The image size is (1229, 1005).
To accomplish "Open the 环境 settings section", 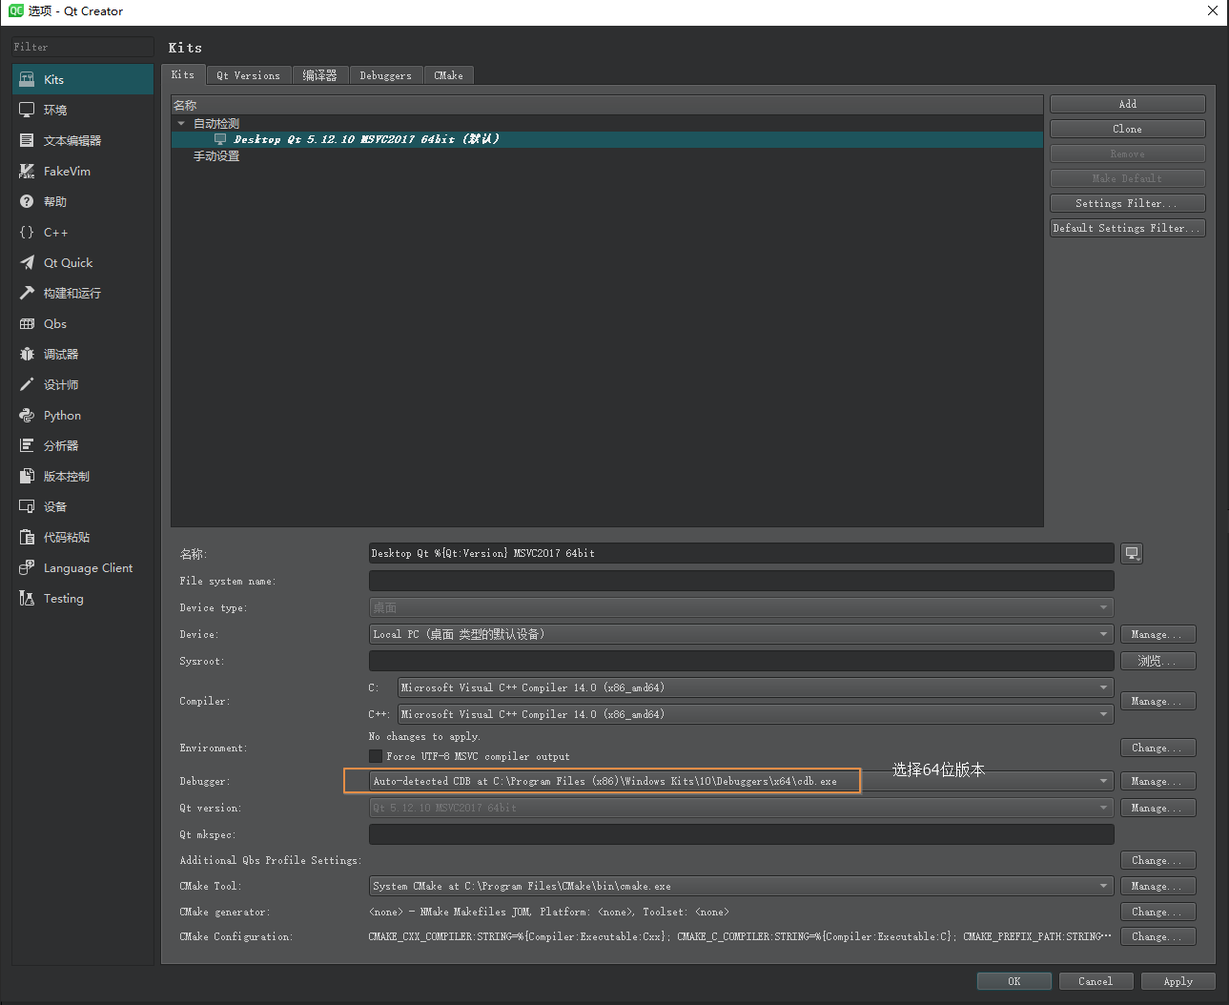I will click(x=54, y=110).
